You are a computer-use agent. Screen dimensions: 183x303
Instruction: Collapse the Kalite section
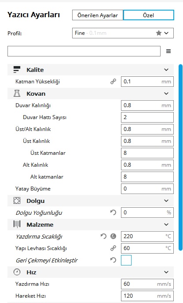[x=166, y=70]
